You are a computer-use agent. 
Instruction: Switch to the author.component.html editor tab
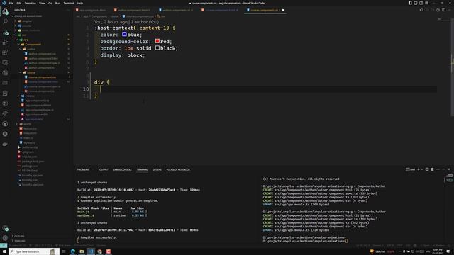(x=134, y=10)
